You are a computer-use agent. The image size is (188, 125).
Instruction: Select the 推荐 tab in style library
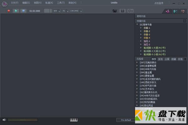pos(154,59)
